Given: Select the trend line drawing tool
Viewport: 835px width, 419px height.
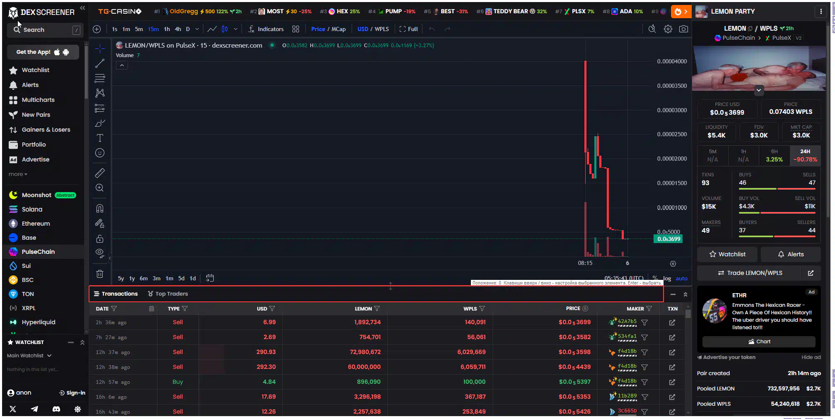Looking at the screenshot, I should point(100,63).
